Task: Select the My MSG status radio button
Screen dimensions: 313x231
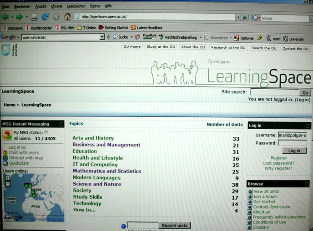Action: click(x=46, y=132)
